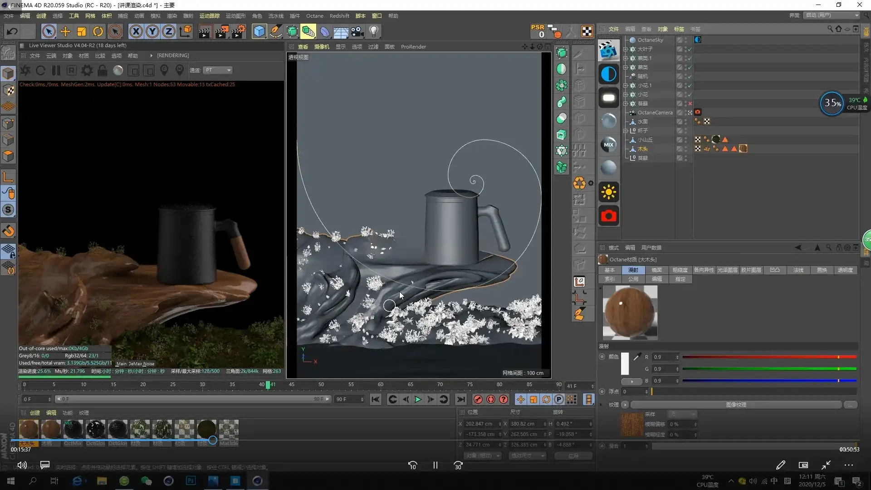Screen dimensions: 871x490
Task: Open the 90F frame rate dropdown
Action: (349, 399)
